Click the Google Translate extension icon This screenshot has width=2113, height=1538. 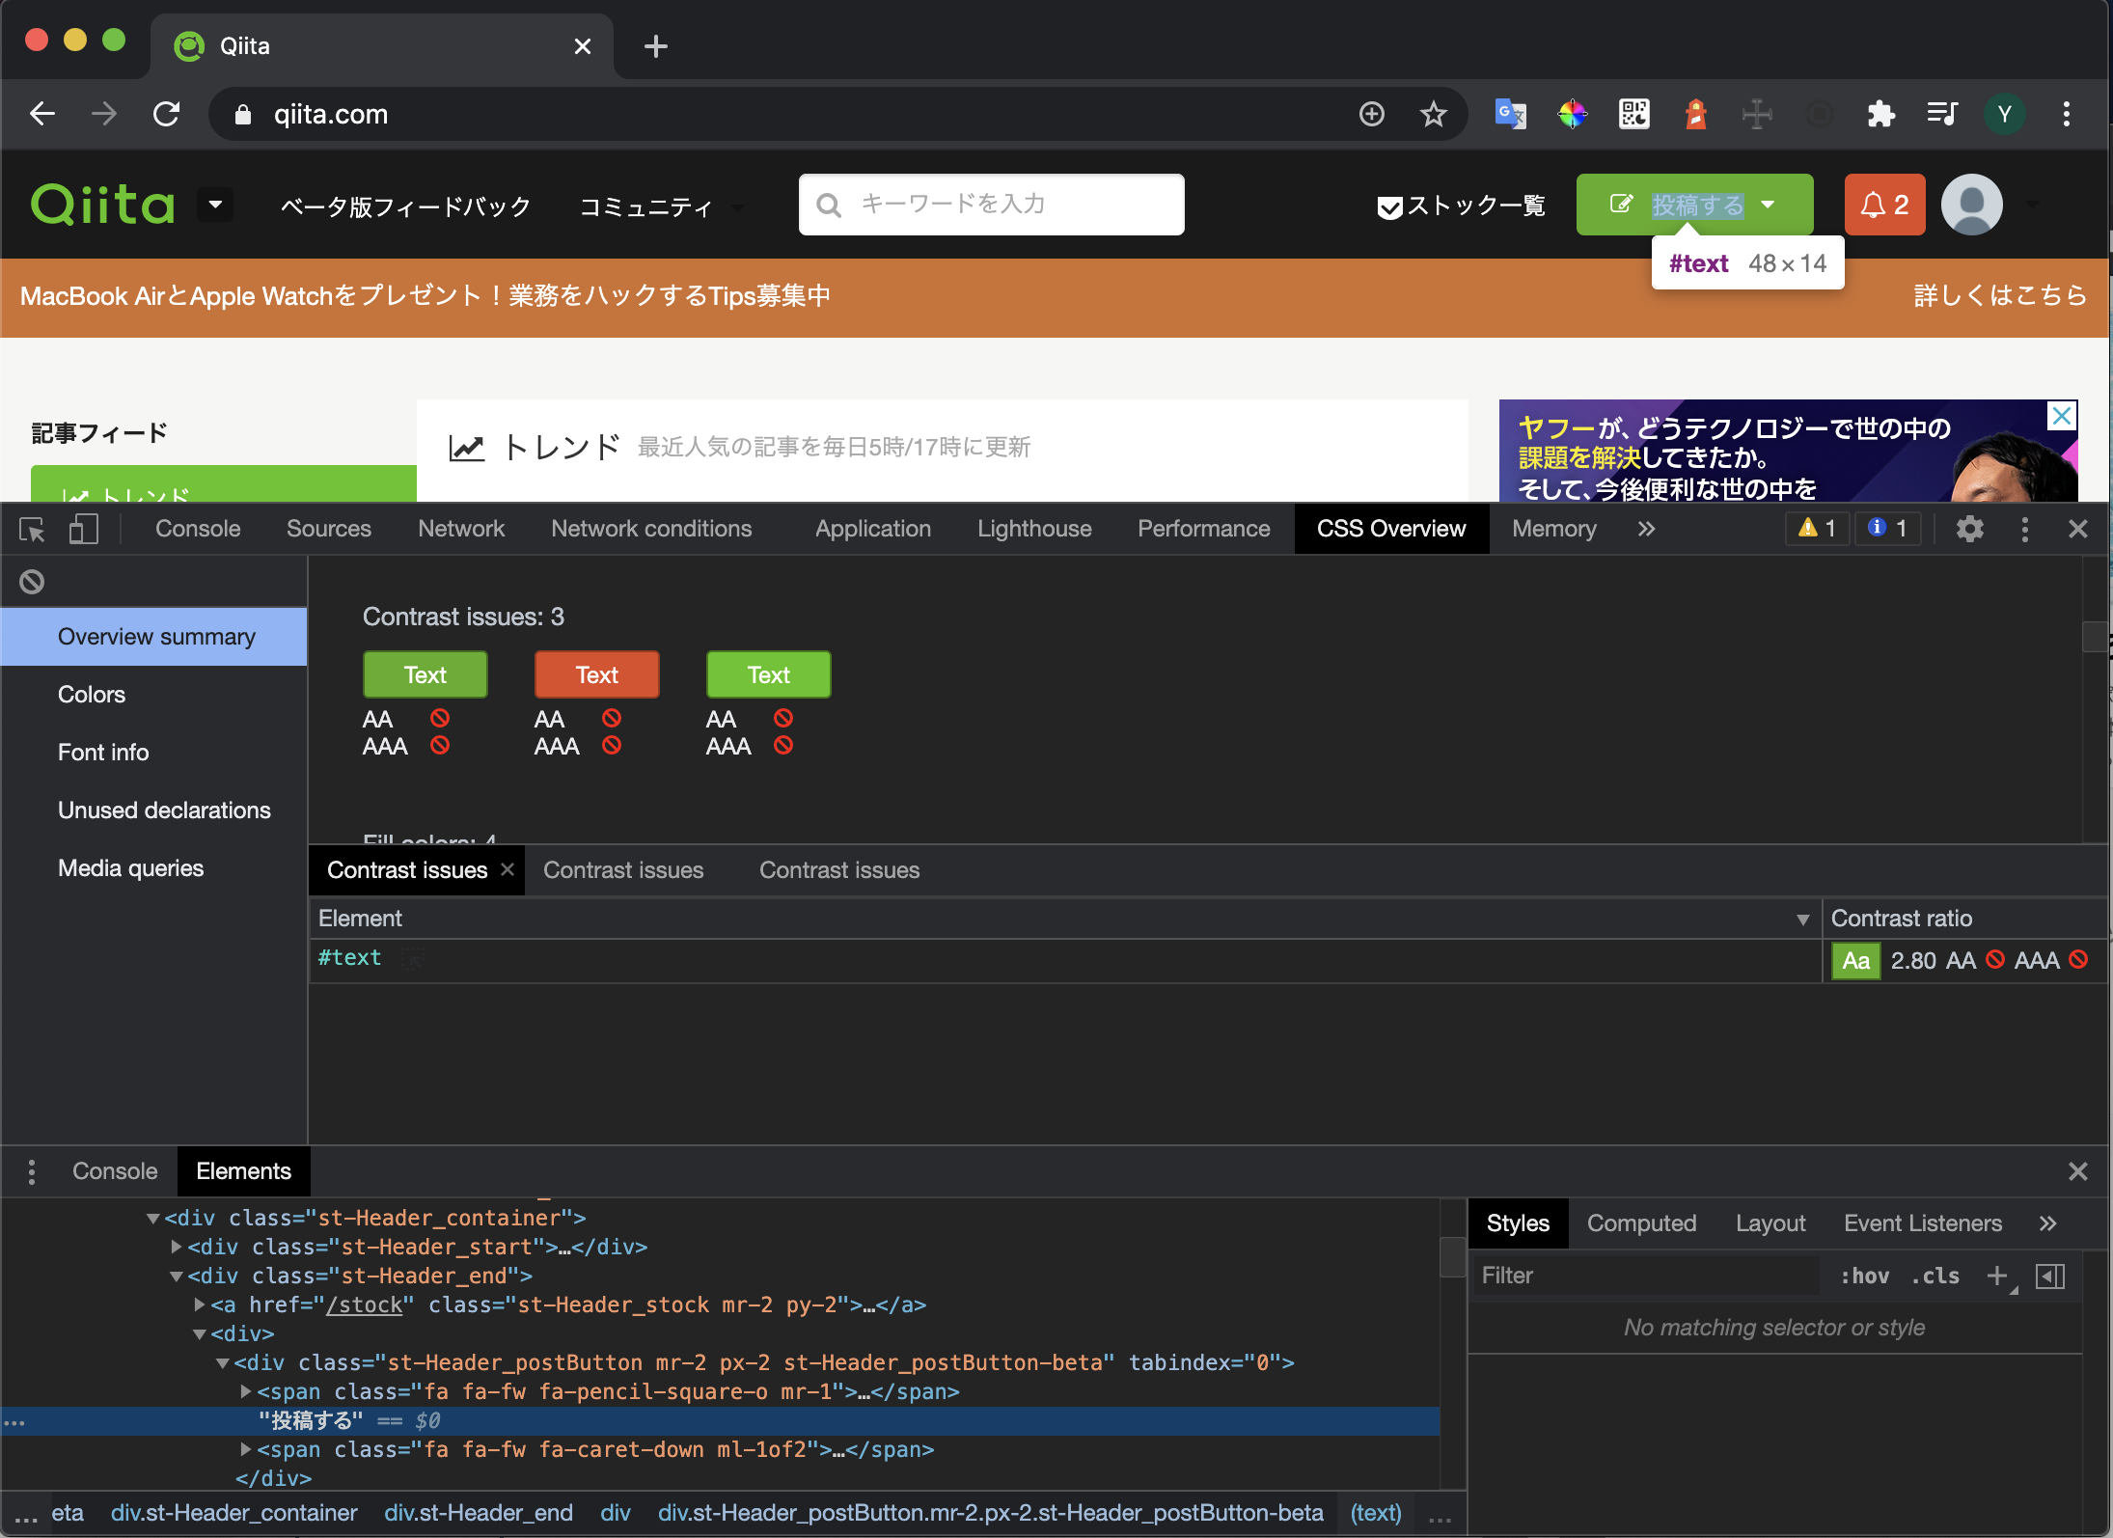pyautogui.click(x=1510, y=114)
